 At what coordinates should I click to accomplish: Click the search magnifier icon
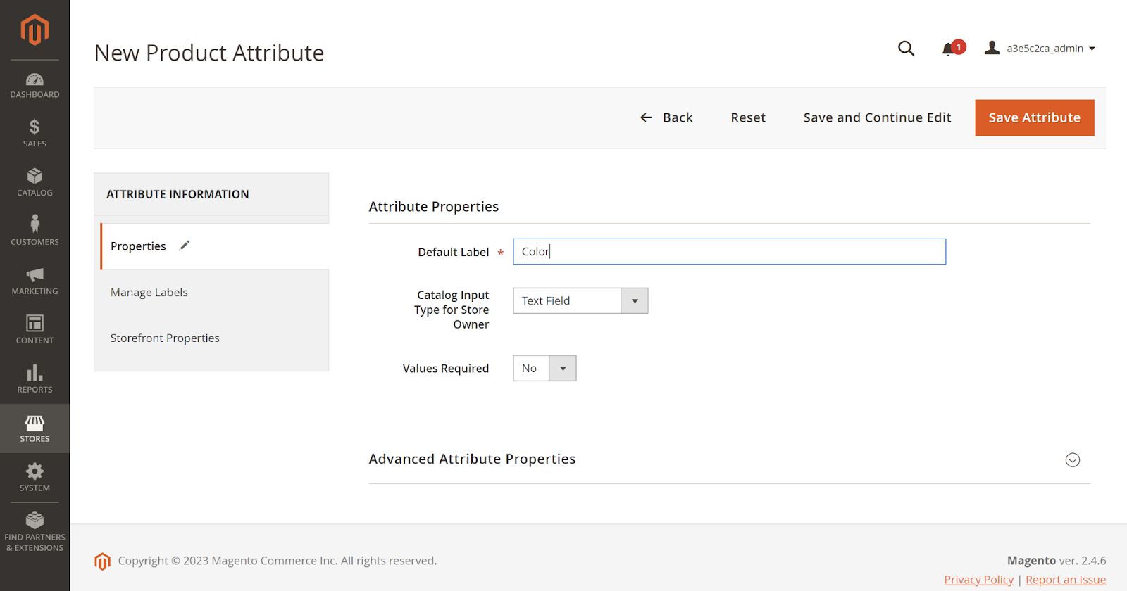pyautogui.click(x=906, y=49)
